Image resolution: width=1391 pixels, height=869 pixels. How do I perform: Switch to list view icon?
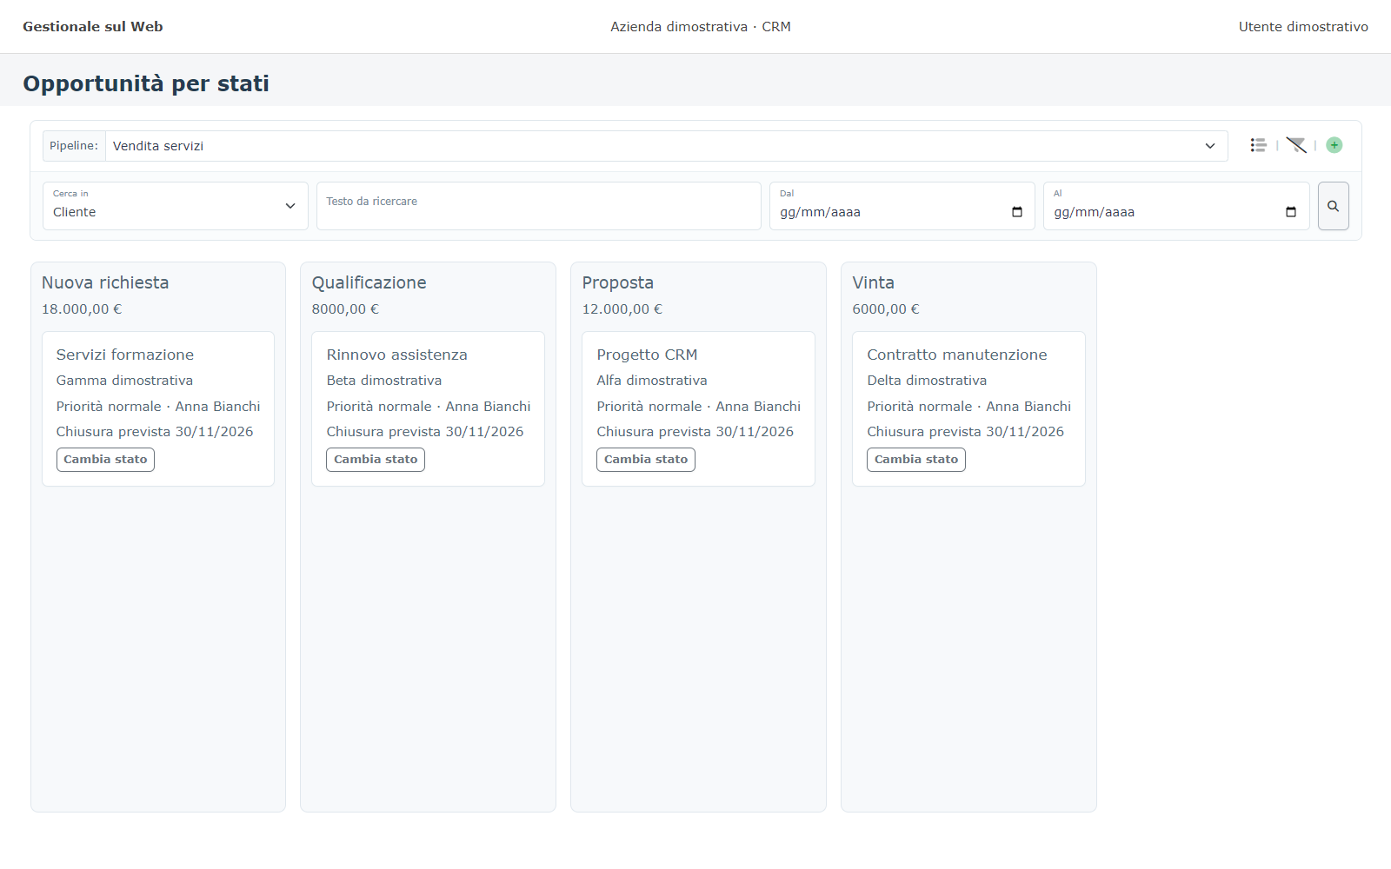(1258, 145)
